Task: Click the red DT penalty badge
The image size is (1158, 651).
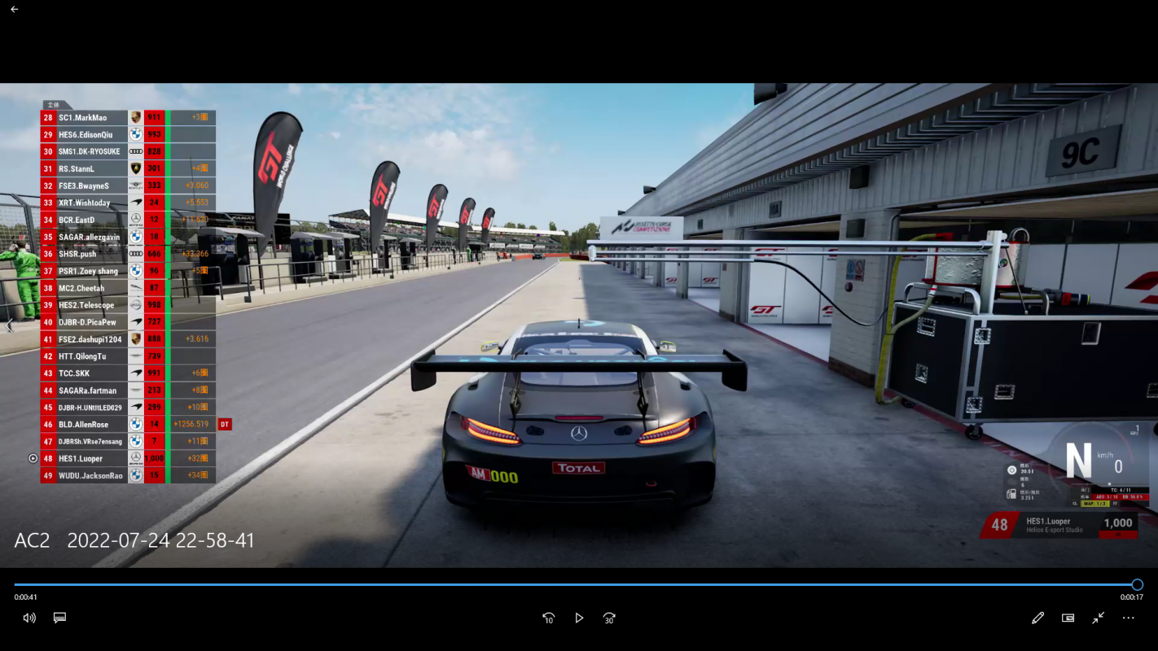Action: coord(225,425)
